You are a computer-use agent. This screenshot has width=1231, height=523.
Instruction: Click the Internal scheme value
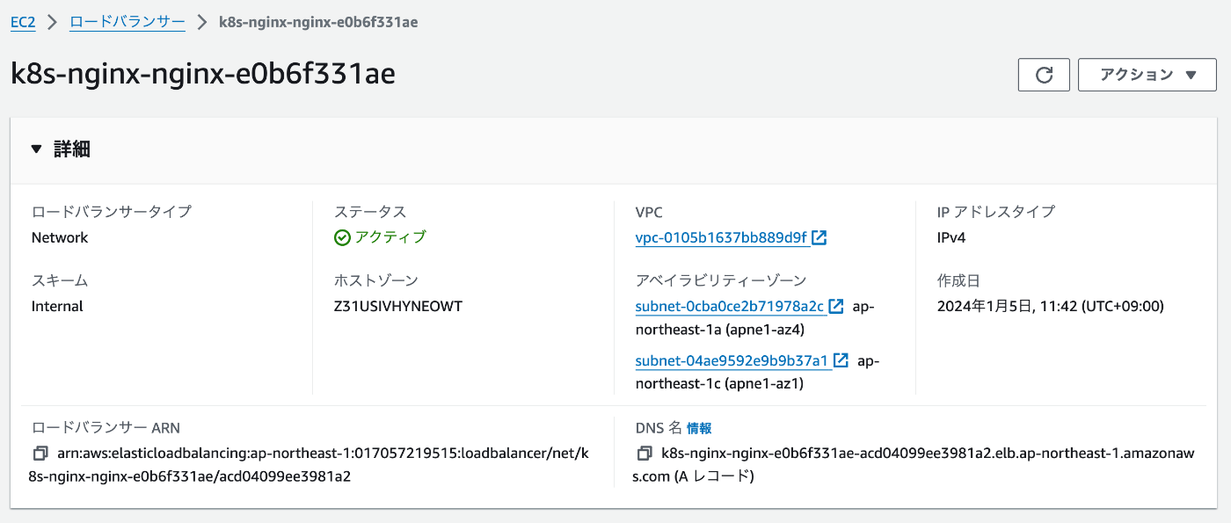pos(57,307)
